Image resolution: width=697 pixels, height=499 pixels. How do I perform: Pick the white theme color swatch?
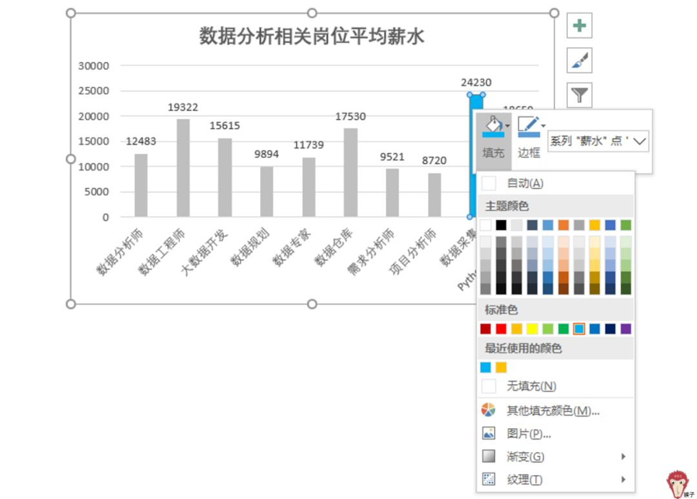pyautogui.click(x=485, y=225)
